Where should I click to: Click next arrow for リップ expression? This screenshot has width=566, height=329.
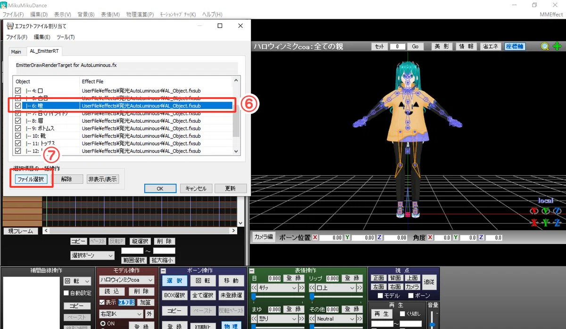[x=360, y=287]
